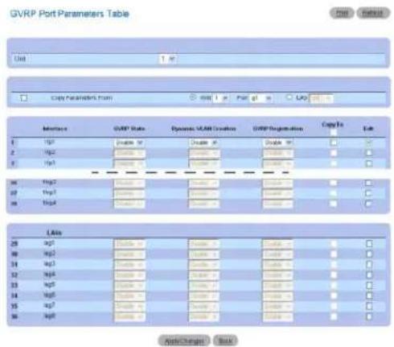Open Dynamic VLAN Creation dropdown for lag5
Viewport: 394px width, 347px height.
203,286
